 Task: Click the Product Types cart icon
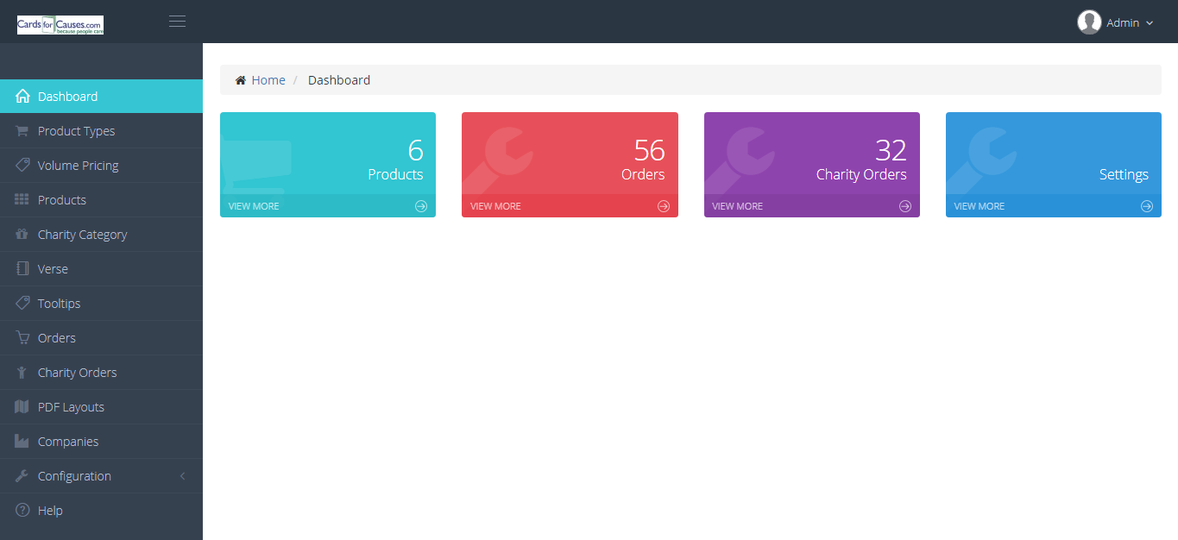[x=22, y=131]
